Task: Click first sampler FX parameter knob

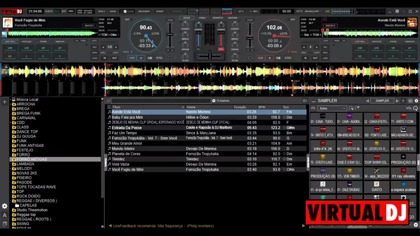Action: tap(351, 108)
